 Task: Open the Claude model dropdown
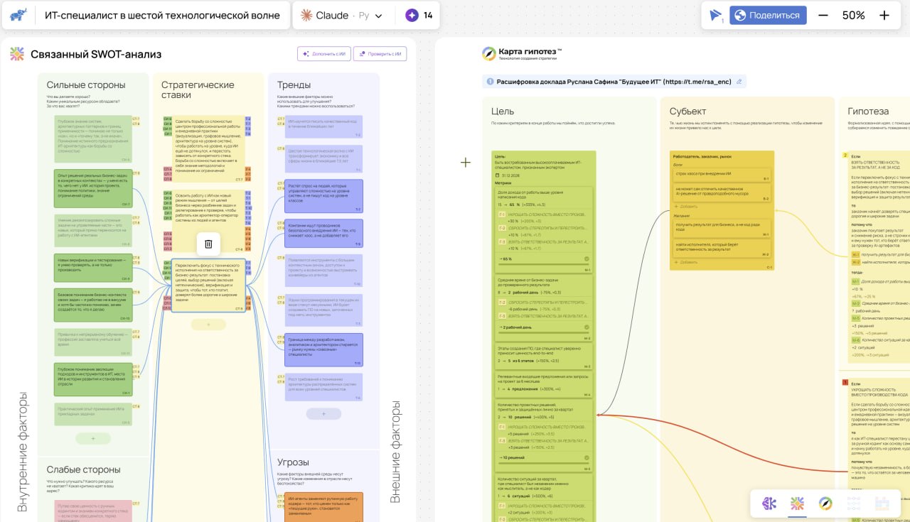pyautogui.click(x=341, y=15)
